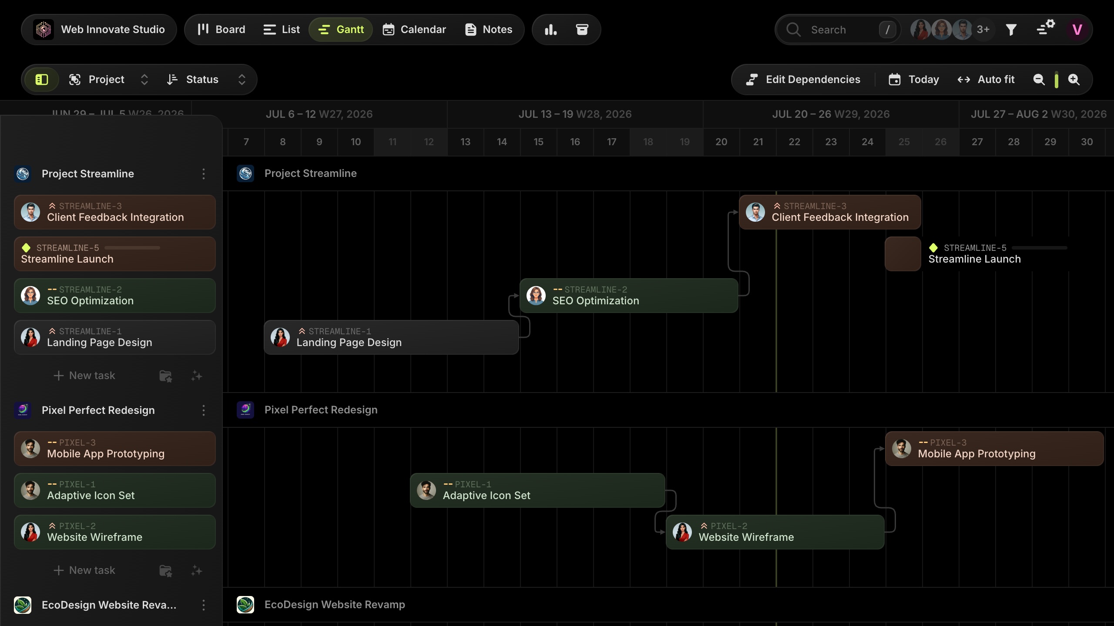
Task: Toggle the sidebar panel visibility
Action: [42, 80]
